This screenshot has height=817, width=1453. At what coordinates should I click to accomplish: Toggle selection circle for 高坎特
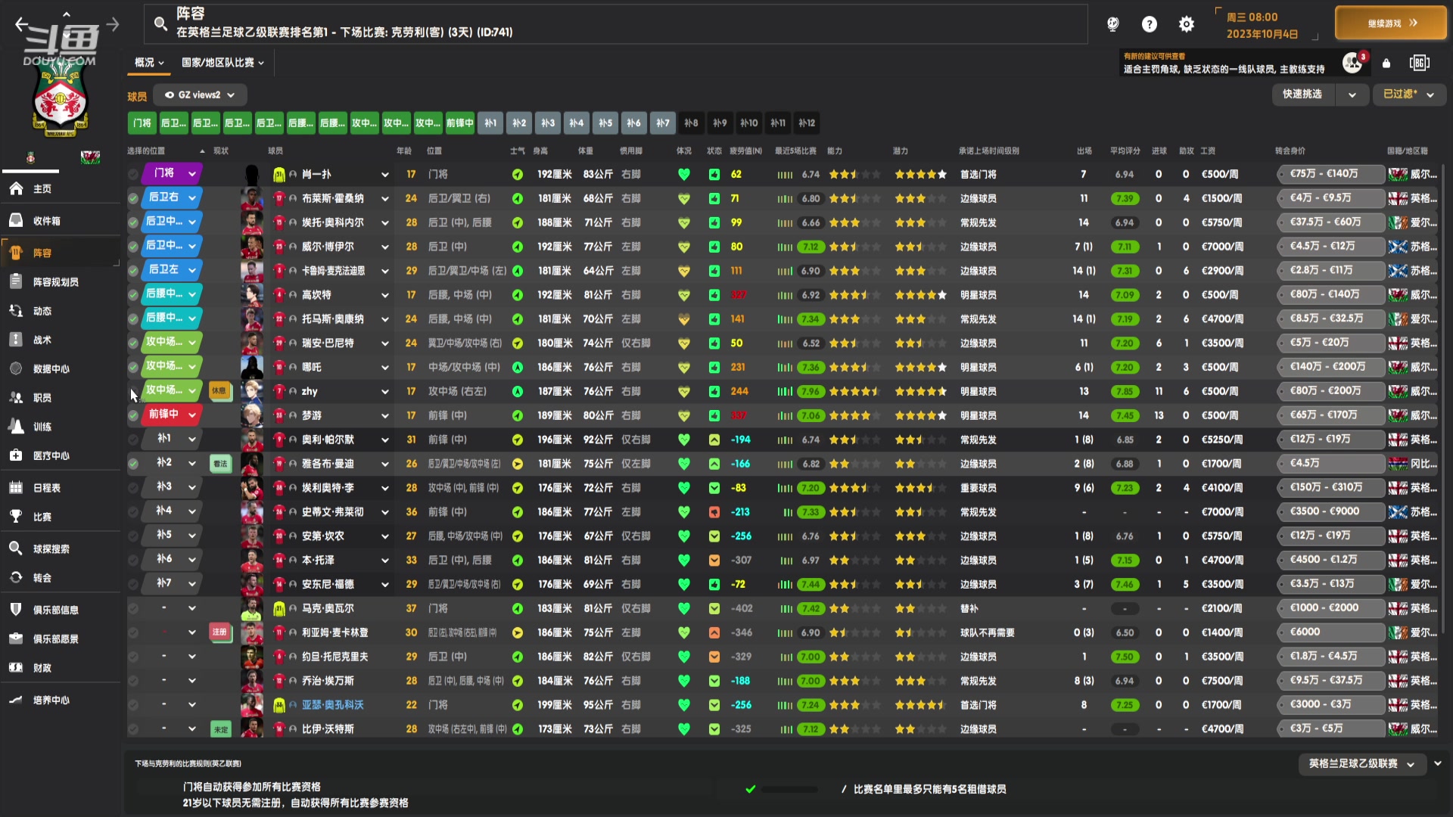[133, 295]
